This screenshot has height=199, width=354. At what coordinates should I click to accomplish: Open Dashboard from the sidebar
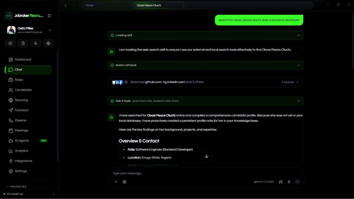pyautogui.click(x=28, y=59)
